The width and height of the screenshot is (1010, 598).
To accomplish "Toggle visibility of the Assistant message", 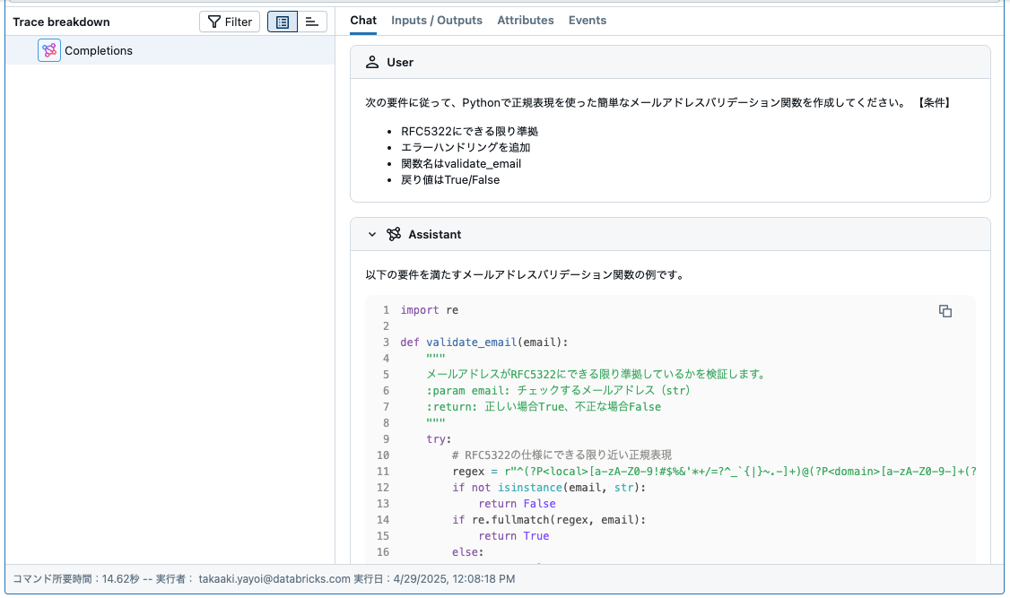I will click(370, 234).
